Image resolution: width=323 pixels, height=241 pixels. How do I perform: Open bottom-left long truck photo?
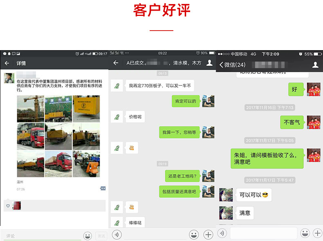click(31, 164)
